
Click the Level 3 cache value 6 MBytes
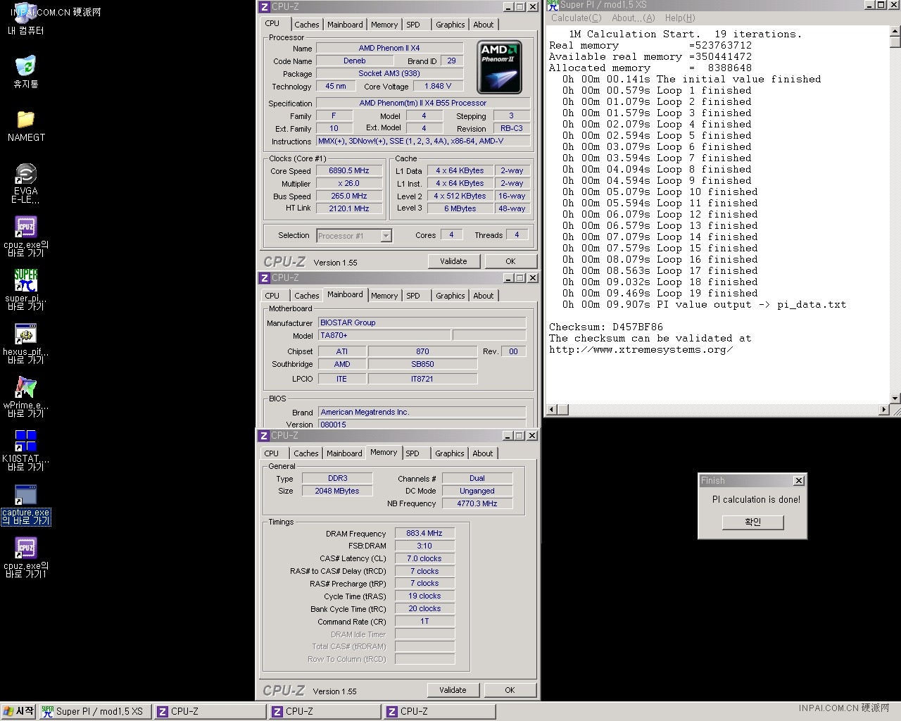(460, 209)
